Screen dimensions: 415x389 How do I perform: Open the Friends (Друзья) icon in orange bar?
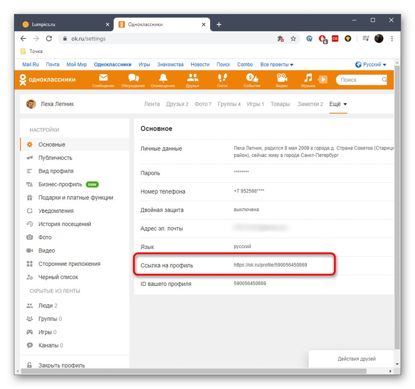click(x=192, y=78)
